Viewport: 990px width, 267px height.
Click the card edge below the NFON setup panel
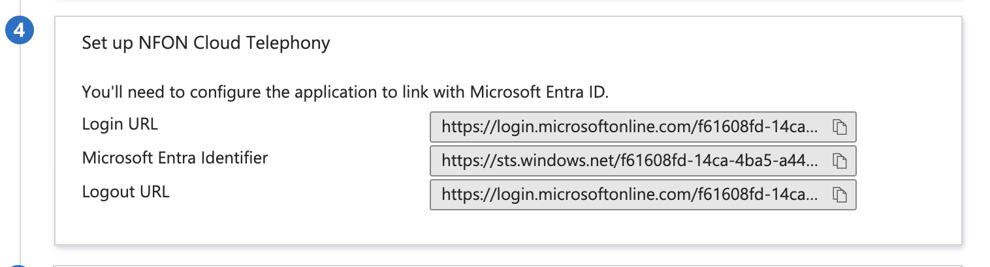[x=508, y=265]
